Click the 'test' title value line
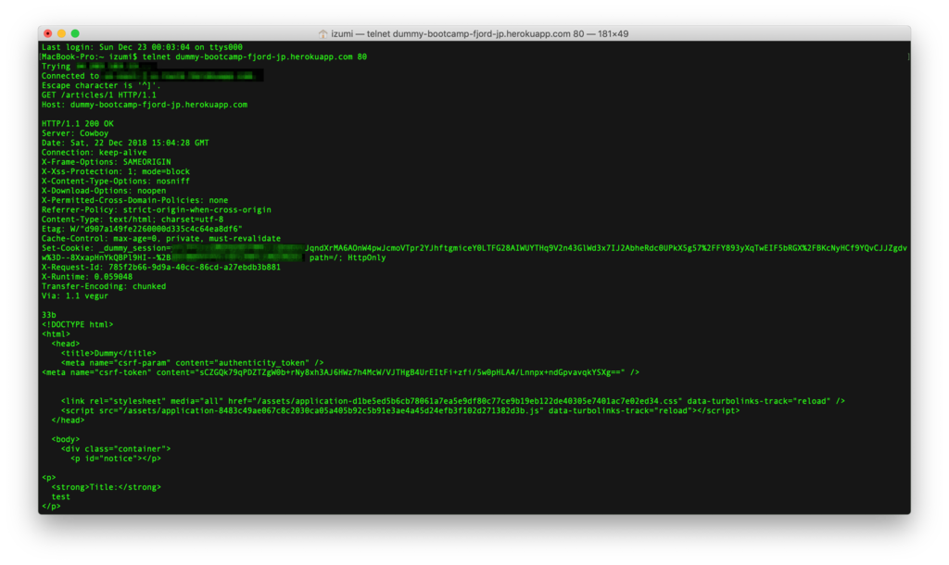This screenshot has height=565, width=949. pyautogui.click(x=60, y=496)
